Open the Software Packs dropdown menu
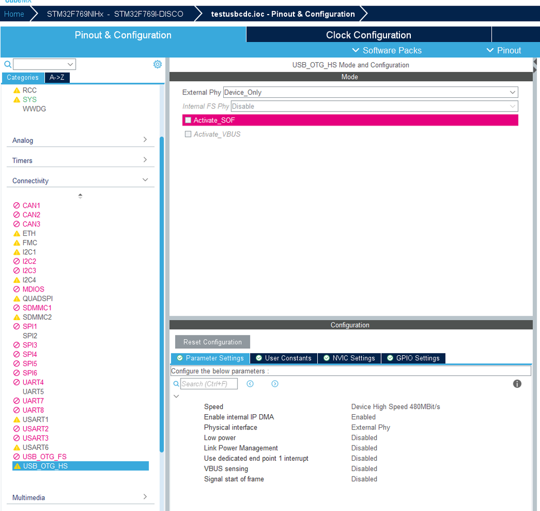540x511 pixels. pyautogui.click(x=386, y=50)
